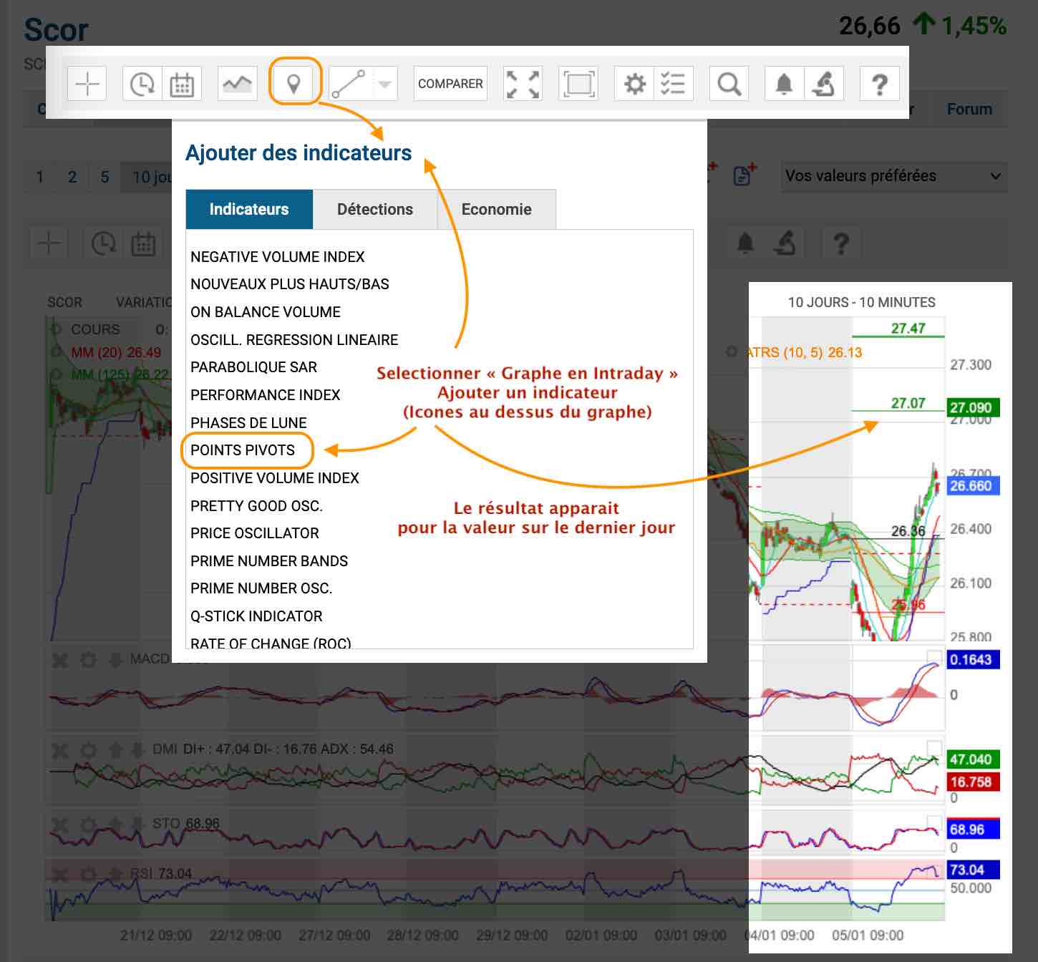Select POINTS PIVOTS indicator
Viewport: 1038px width, 962px height.
click(x=243, y=450)
